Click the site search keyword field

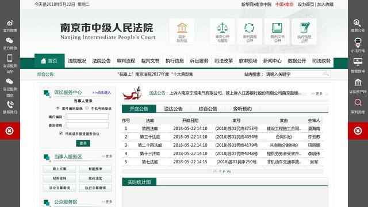click(294, 74)
